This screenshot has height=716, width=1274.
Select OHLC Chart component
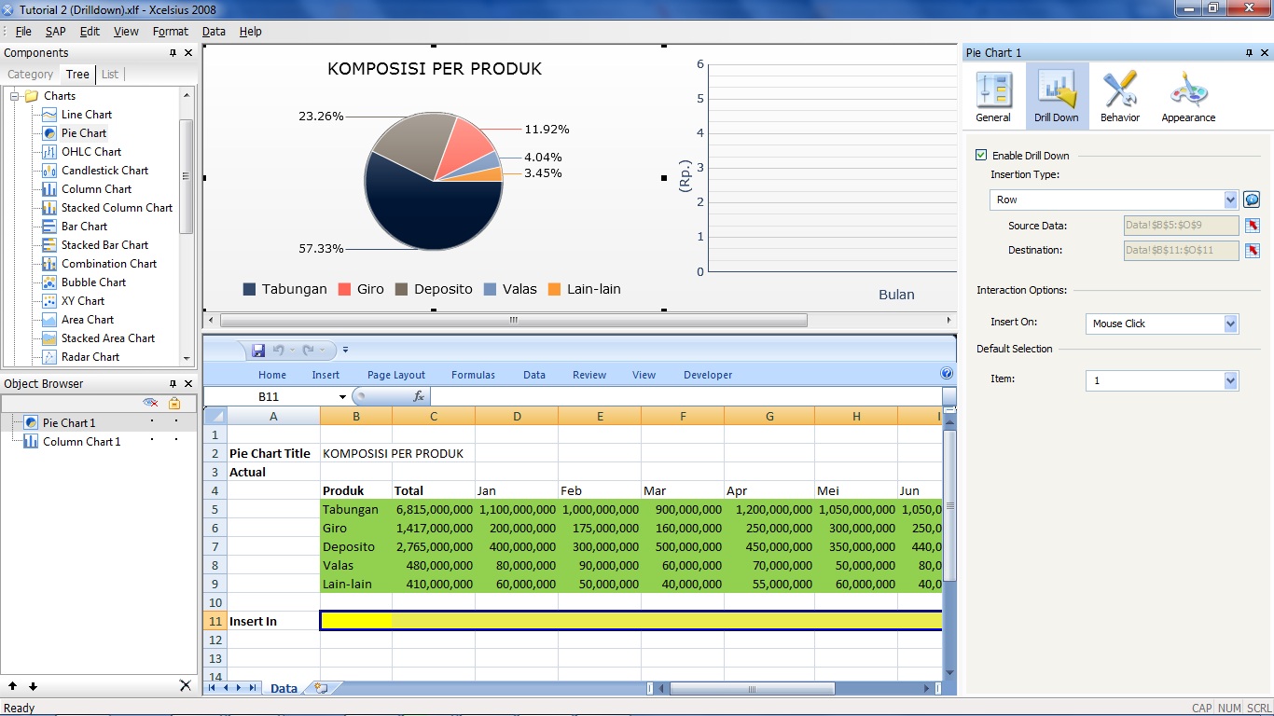tap(91, 152)
